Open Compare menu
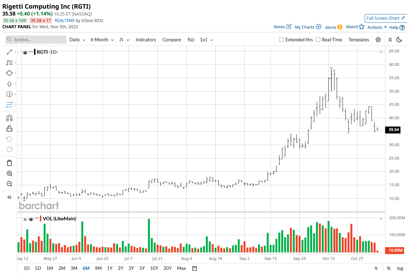Viewport: 407px width, 273px height. click(x=172, y=40)
